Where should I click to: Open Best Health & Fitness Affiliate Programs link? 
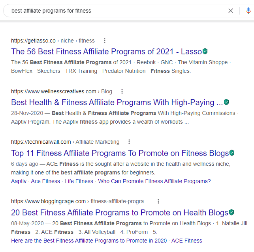point(117,102)
